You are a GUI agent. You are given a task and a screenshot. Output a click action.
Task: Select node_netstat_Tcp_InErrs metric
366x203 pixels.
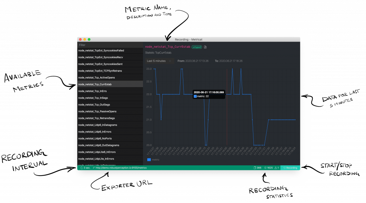110,91
